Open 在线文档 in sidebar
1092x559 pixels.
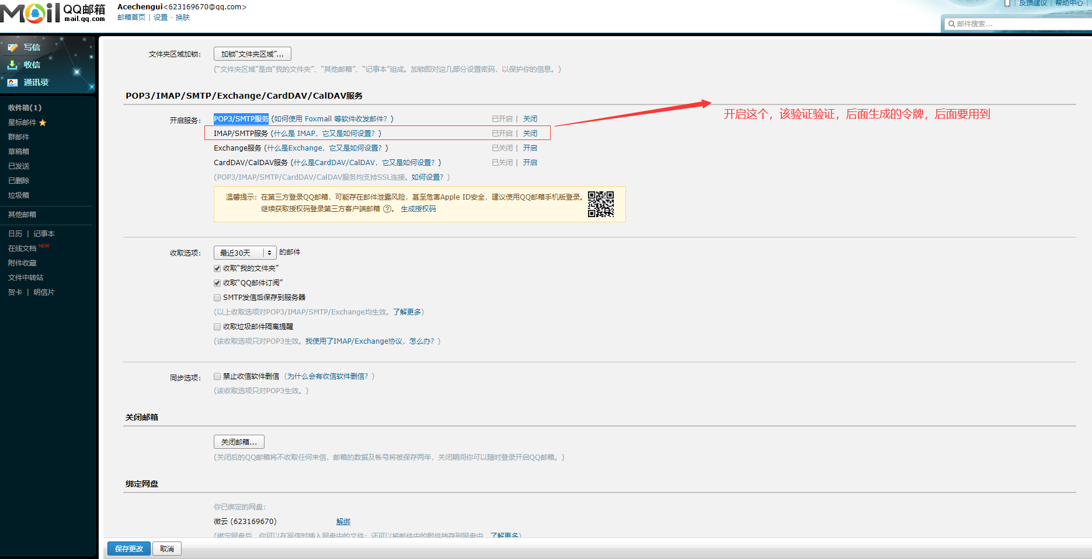point(22,249)
